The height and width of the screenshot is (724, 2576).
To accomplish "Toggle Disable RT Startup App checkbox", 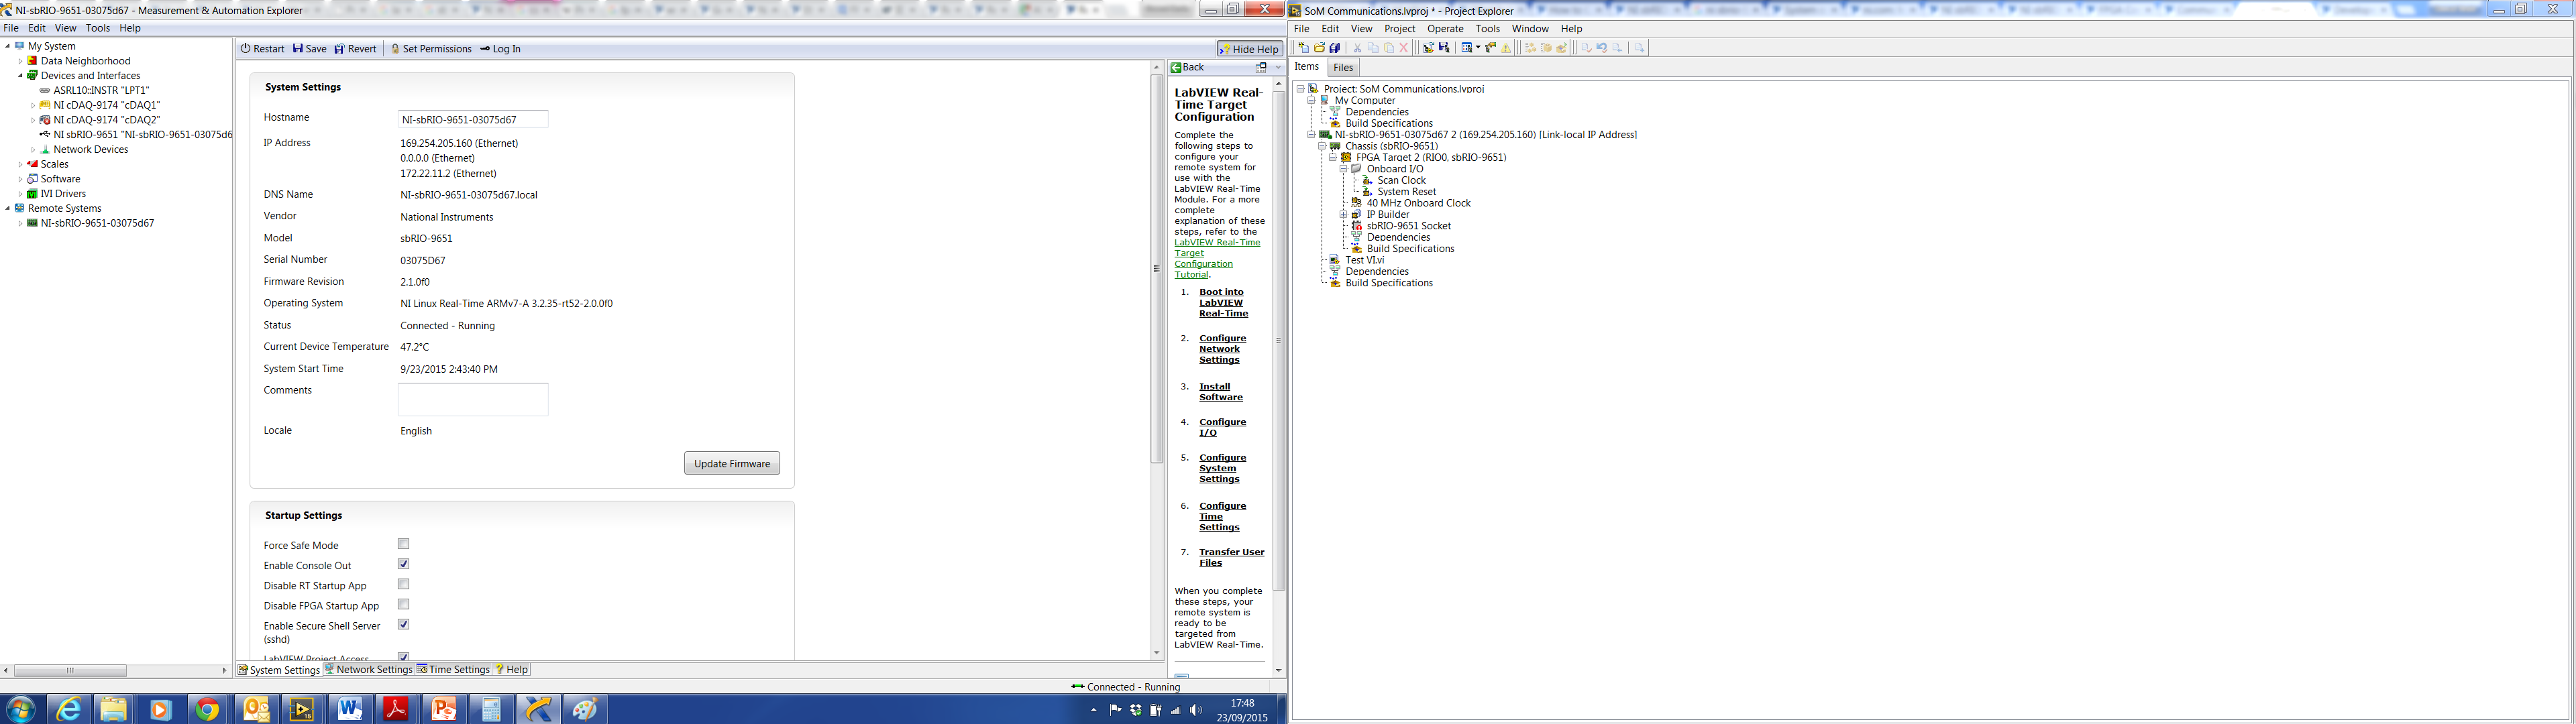I will pyautogui.click(x=404, y=584).
